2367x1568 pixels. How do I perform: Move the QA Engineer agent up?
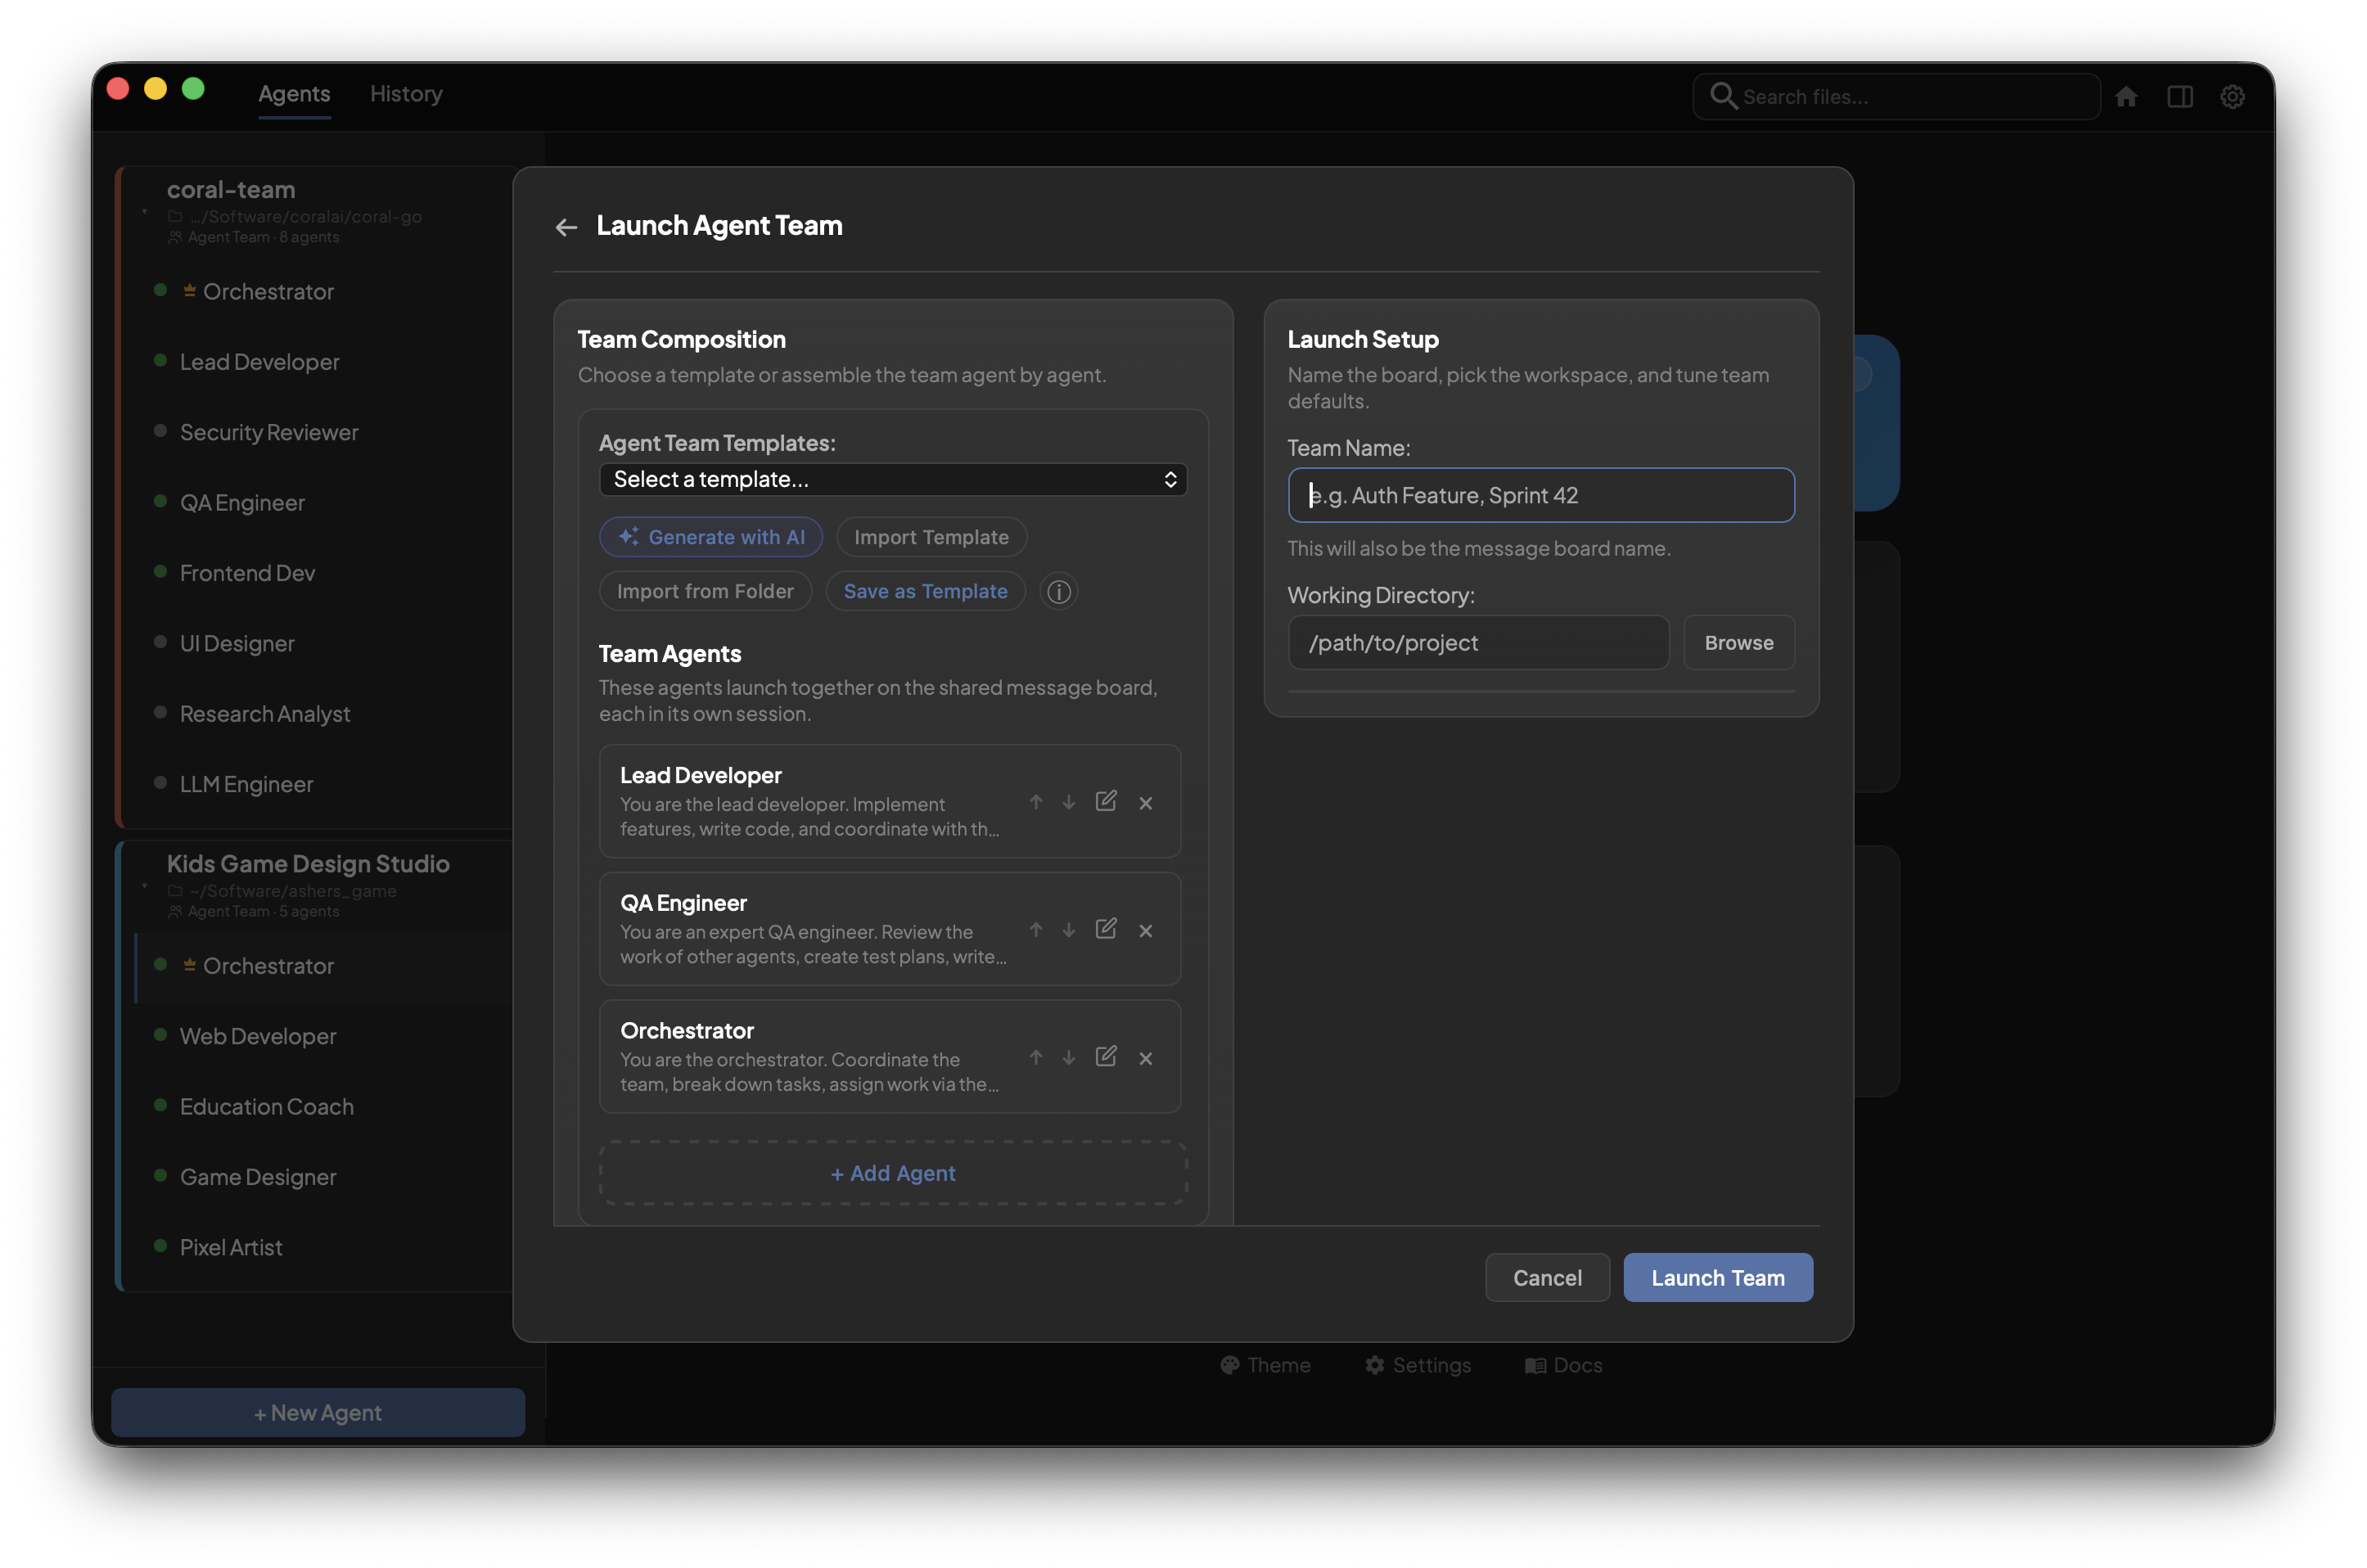pos(1036,929)
